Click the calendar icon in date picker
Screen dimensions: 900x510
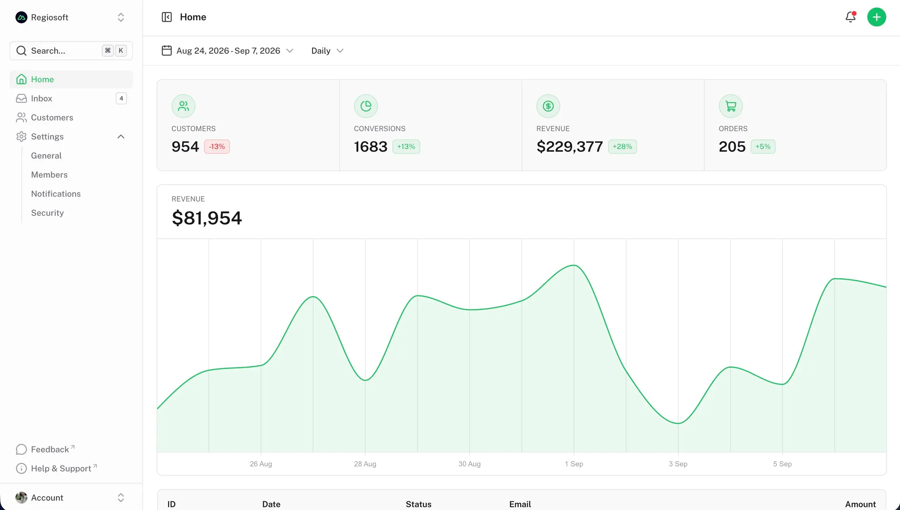point(167,51)
